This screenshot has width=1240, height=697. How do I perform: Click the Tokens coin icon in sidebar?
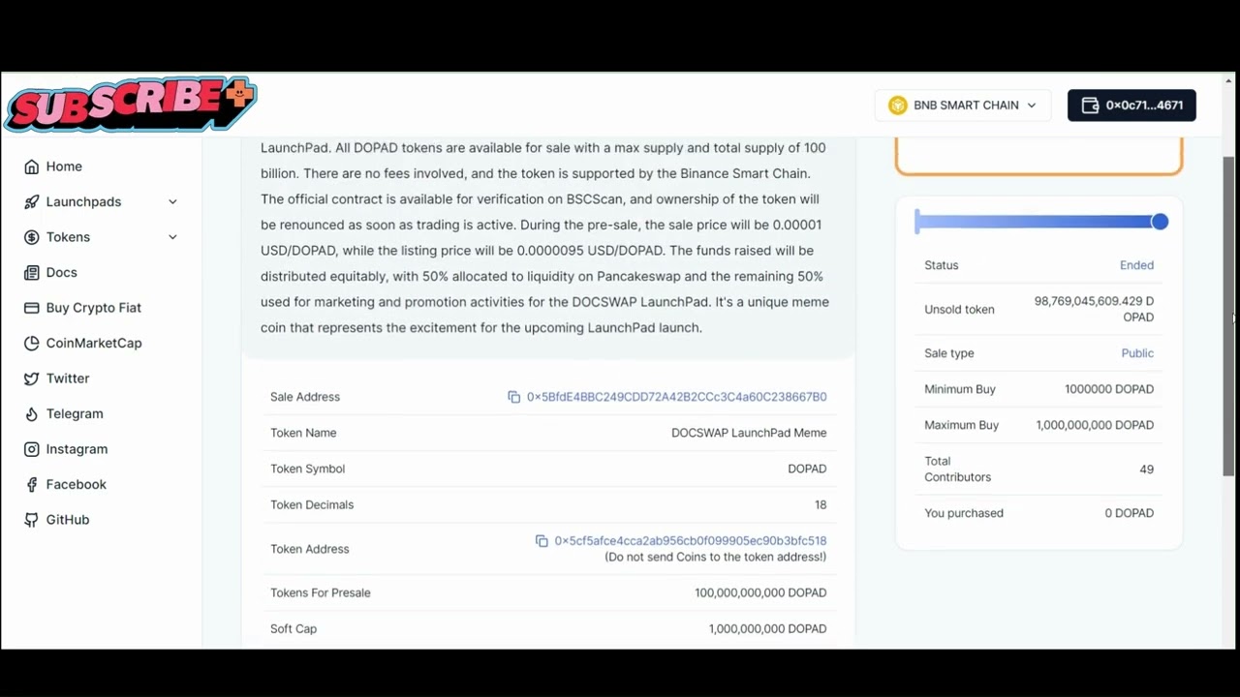coord(32,237)
